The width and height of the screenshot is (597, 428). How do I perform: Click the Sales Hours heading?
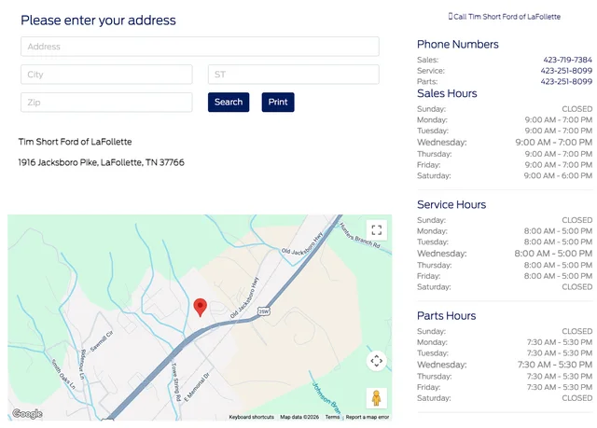(x=447, y=93)
